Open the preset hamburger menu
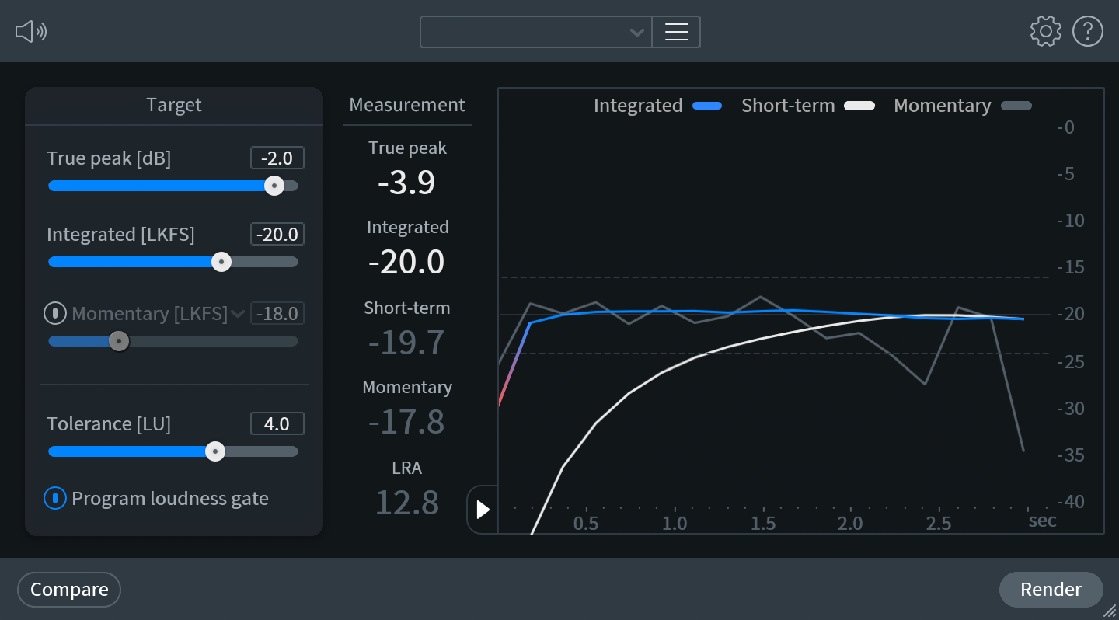The image size is (1119, 620). click(676, 32)
